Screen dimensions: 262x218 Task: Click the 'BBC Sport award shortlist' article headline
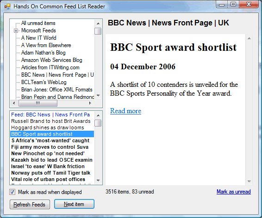(x=173, y=47)
